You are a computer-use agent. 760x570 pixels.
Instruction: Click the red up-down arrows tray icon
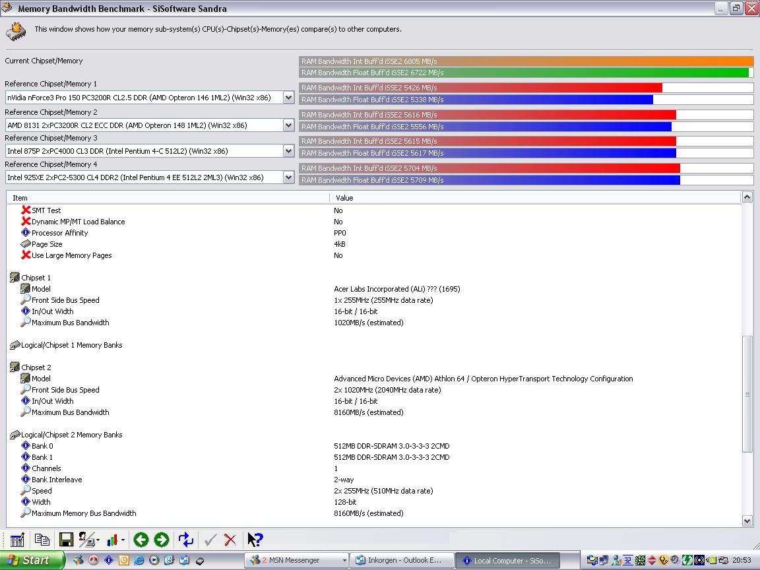coord(652,561)
